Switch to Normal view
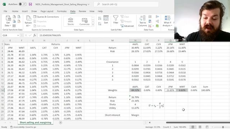The image size is (230, 129). point(193,127)
